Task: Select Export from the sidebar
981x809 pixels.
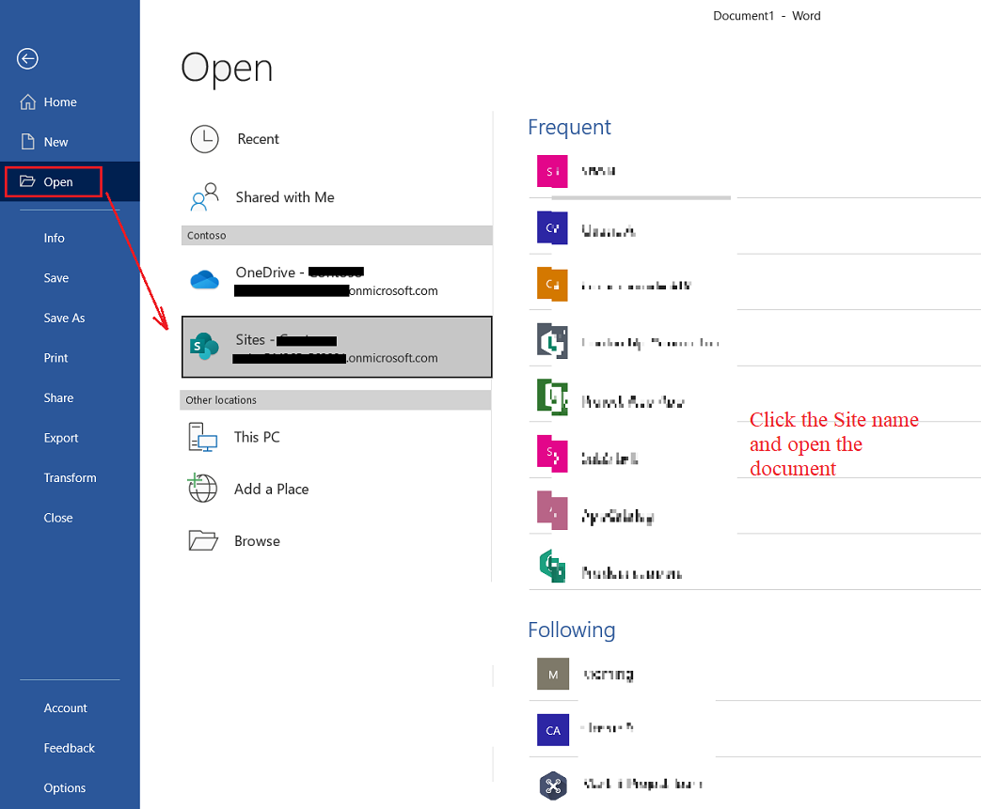Action: click(60, 437)
